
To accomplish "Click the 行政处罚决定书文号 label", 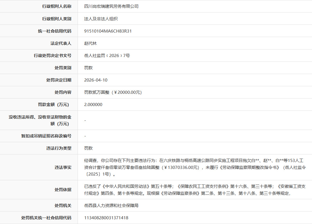I will pyautogui.click(x=53, y=55).
